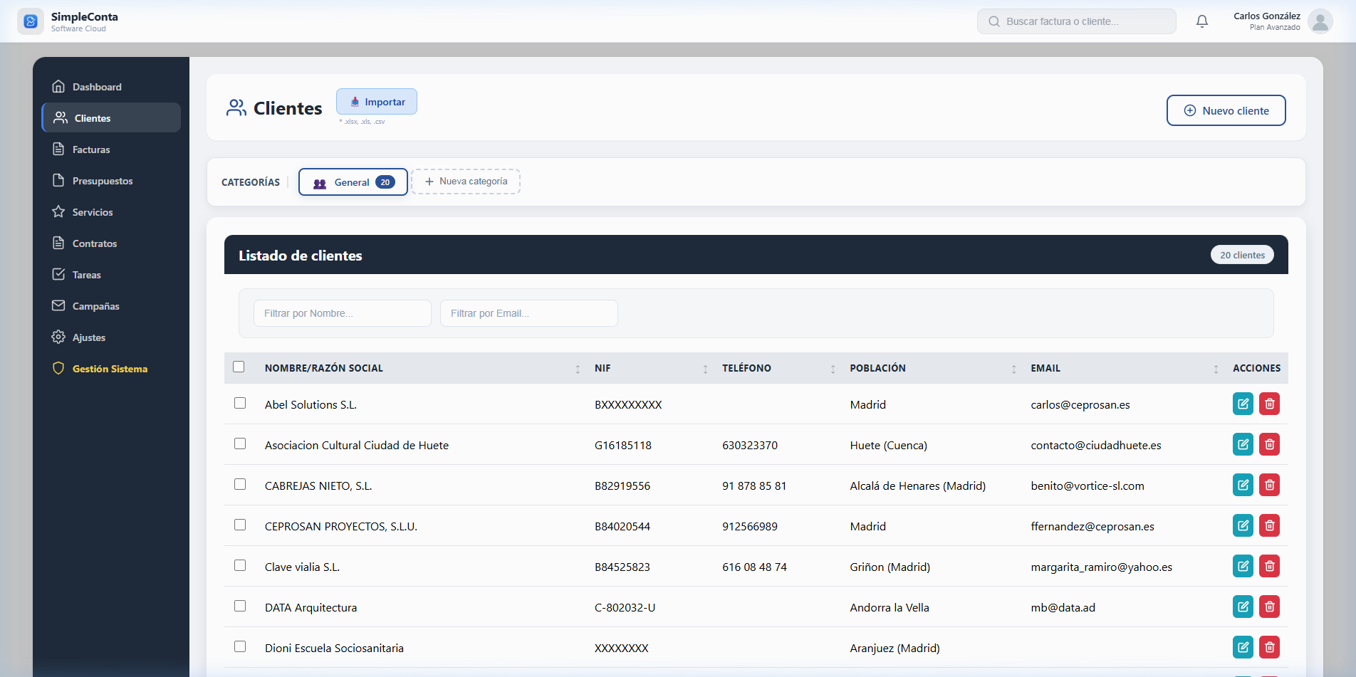Edit the Abel Solutions S.L. client

coord(1243,404)
